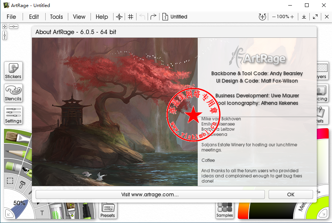Toggle the grid icon in the menu bar
Image resolution: width=332 pixels, height=223 pixels.
131,17
